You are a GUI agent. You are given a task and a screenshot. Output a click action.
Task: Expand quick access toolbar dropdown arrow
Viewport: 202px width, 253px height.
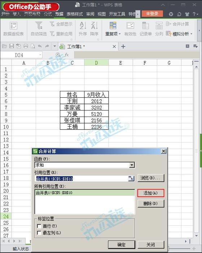[x=55, y=46]
